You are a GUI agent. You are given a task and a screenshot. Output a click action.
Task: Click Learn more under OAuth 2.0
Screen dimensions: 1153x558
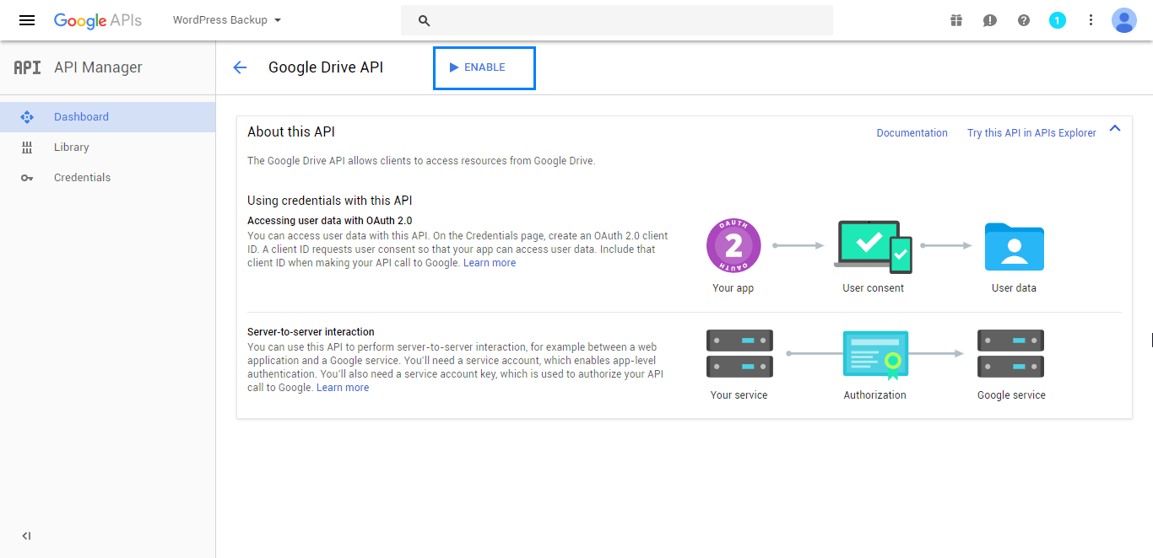tap(490, 263)
